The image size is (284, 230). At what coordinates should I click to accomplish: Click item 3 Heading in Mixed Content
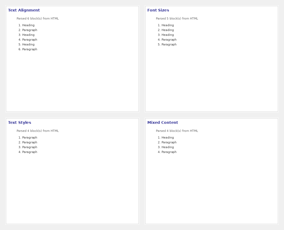(167, 147)
